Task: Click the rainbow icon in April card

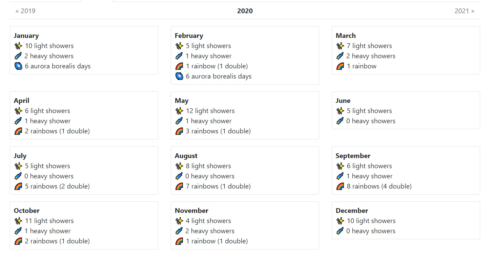Action: pos(18,131)
